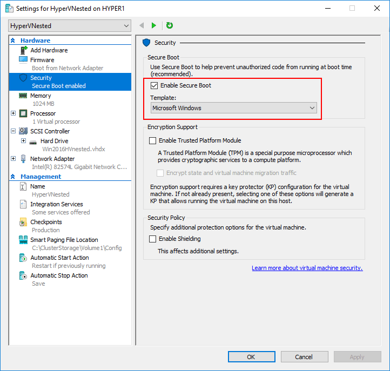Click the blue Security shield in header
The height and width of the screenshot is (371, 390).
tap(146, 43)
